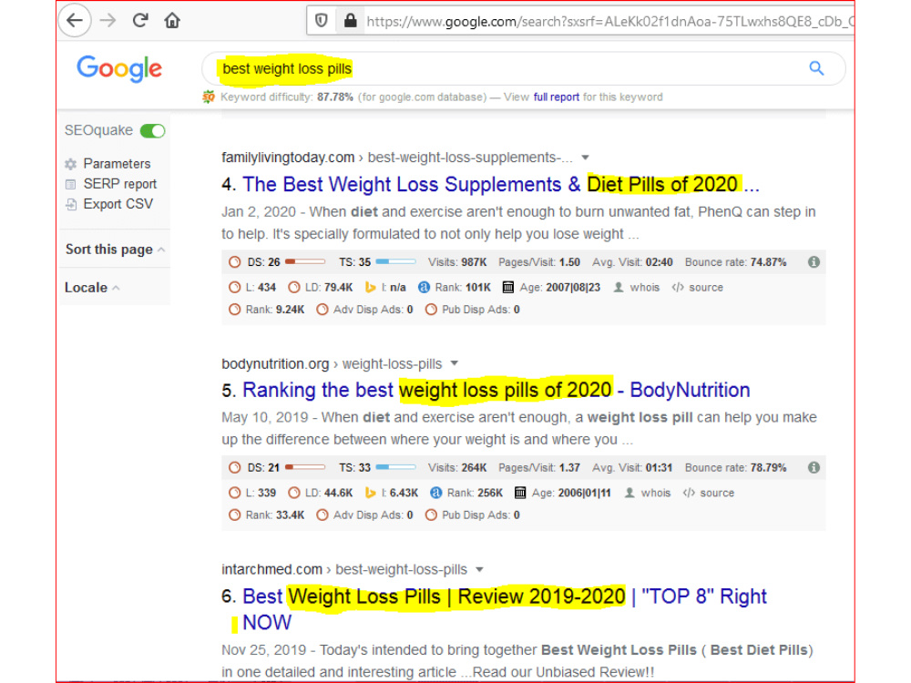Go back with the browser back arrow

(x=75, y=21)
